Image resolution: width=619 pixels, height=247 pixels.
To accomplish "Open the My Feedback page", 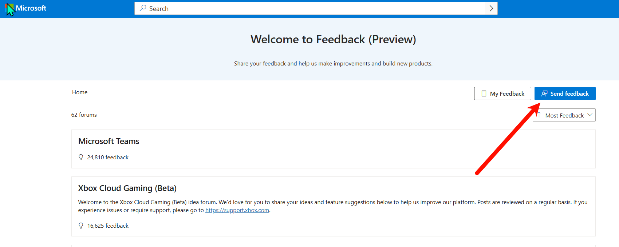I will 502,93.
